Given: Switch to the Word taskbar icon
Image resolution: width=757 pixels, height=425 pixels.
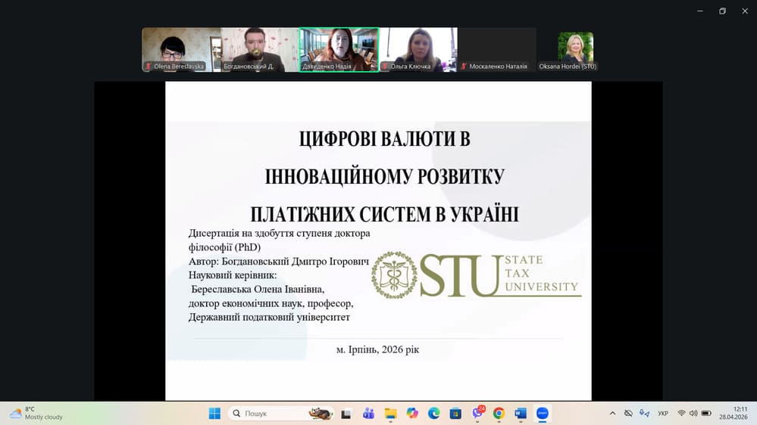Looking at the screenshot, I should (x=521, y=414).
